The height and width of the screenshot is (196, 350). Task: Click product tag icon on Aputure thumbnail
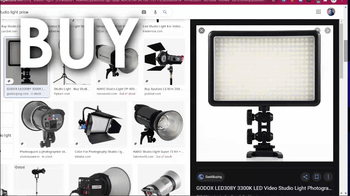click(x=147, y=81)
